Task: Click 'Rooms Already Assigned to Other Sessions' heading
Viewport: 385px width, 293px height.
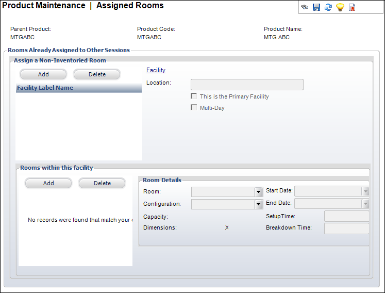Action: tap(69, 50)
